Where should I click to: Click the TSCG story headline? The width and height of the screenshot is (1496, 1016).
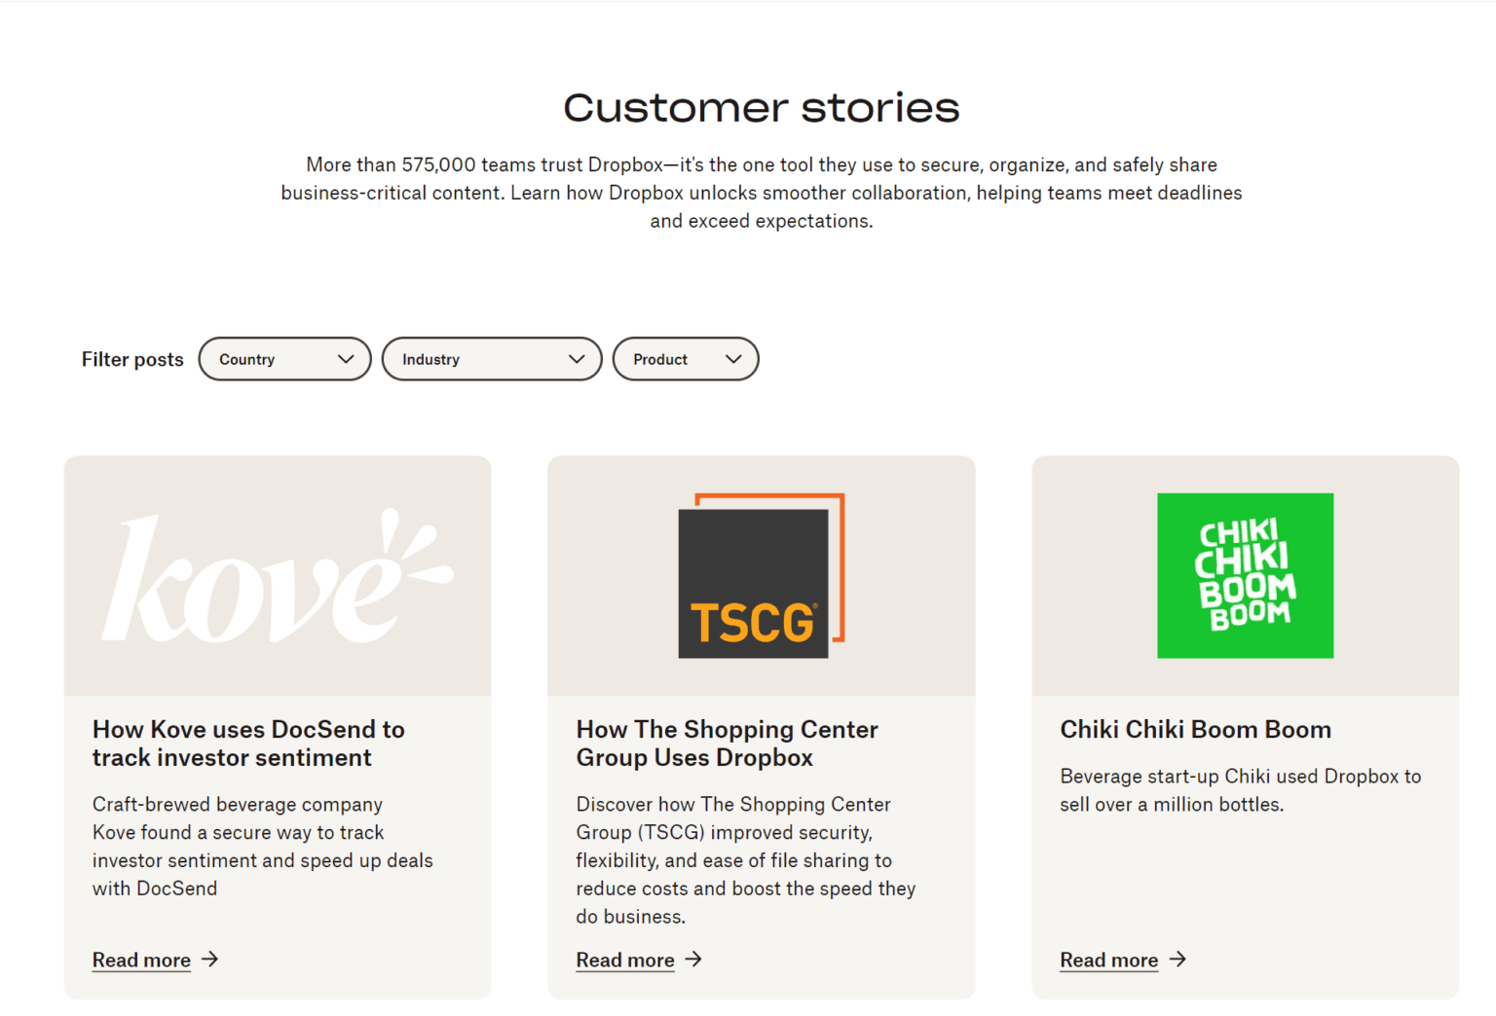click(727, 743)
